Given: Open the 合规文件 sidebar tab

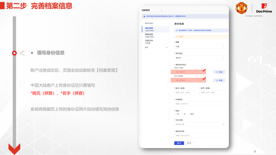Looking at the screenshot, I should coord(156,41).
